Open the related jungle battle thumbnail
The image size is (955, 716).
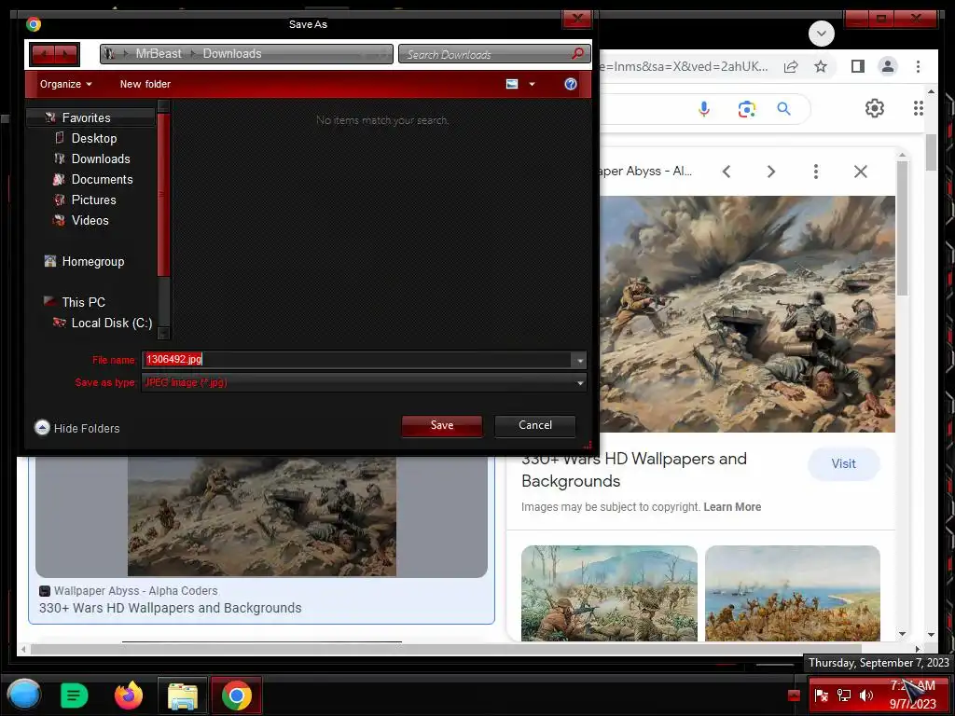609,593
